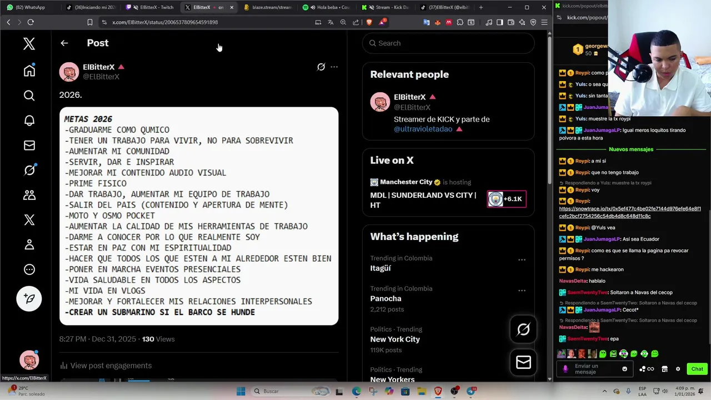Open Notifications bell in X sidebar
Image resolution: width=711 pixels, height=400 pixels.
pyautogui.click(x=29, y=121)
